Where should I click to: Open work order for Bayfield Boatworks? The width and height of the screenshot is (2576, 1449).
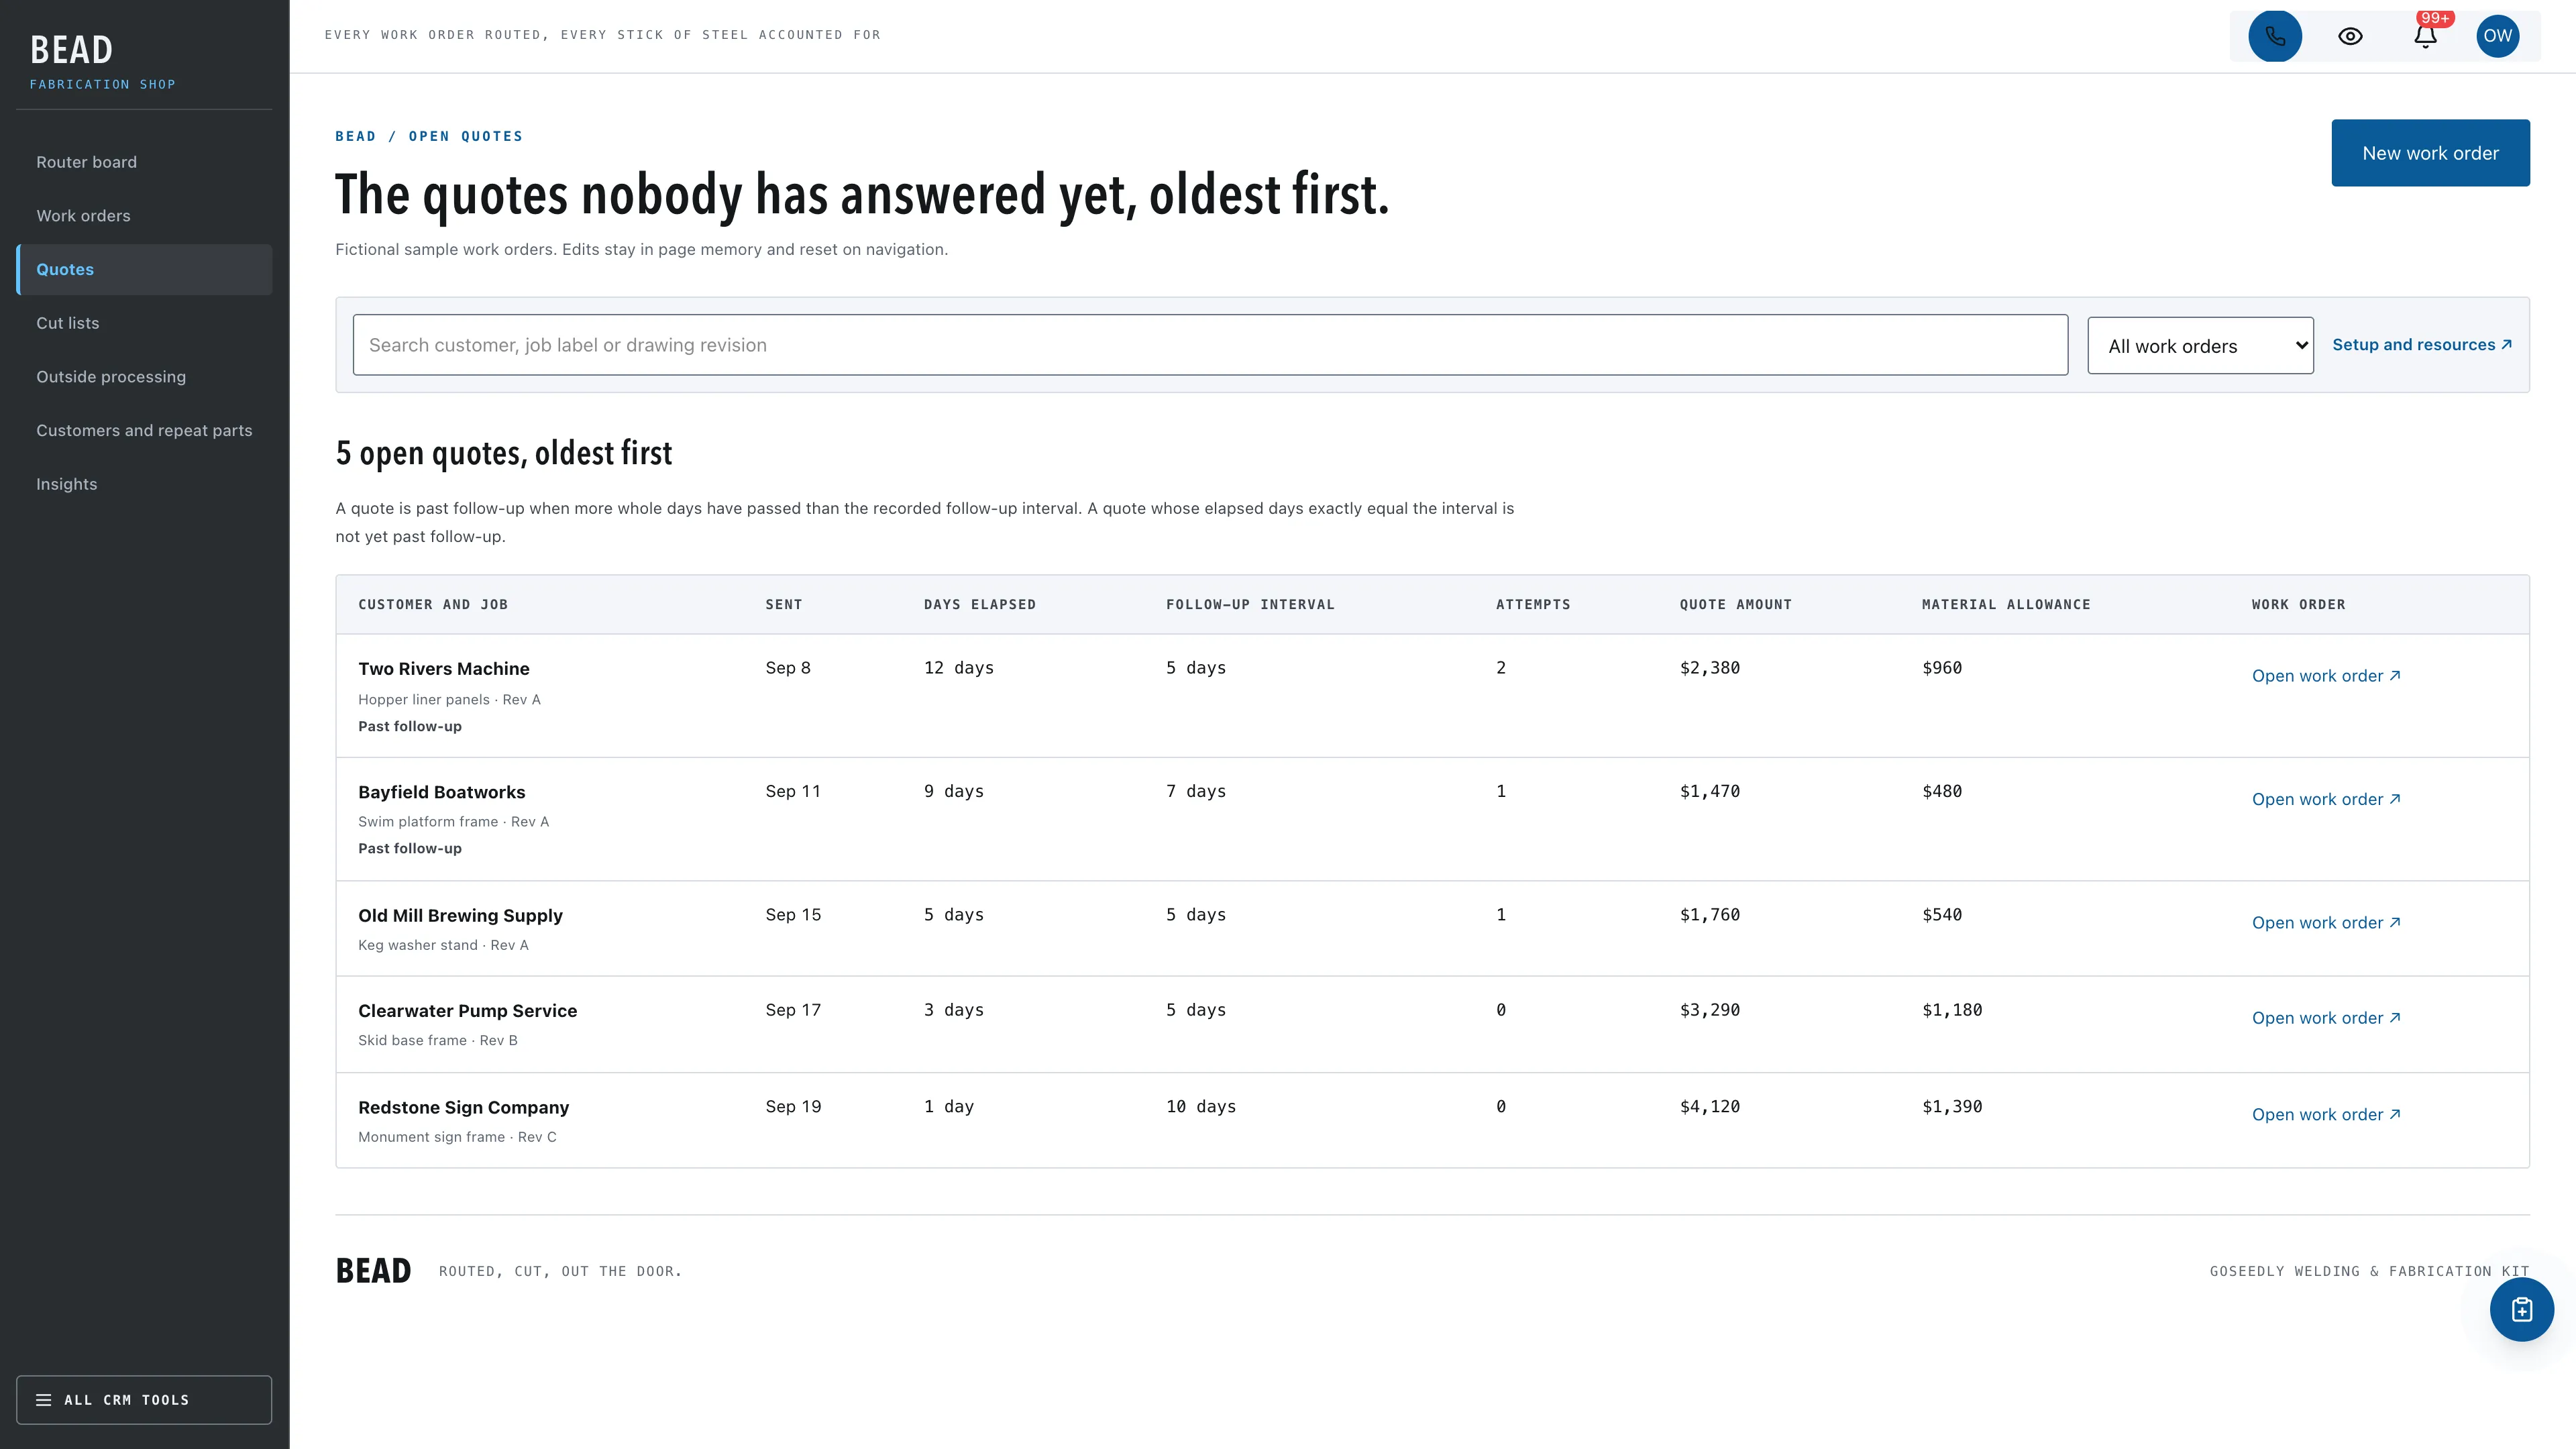2325,799
